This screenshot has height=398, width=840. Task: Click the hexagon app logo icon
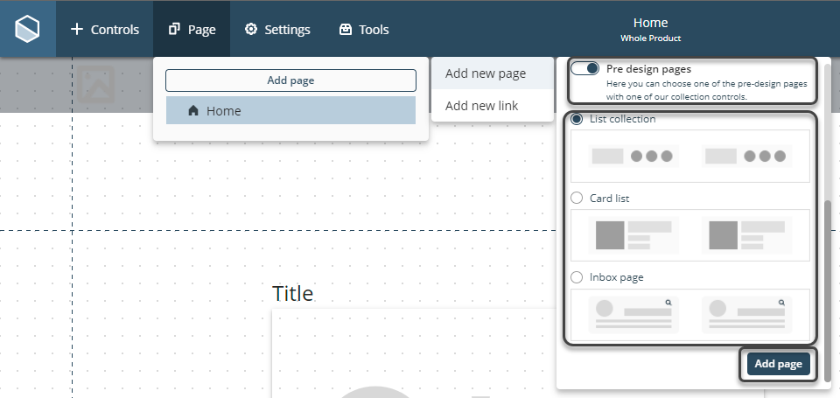click(x=27, y=29)
